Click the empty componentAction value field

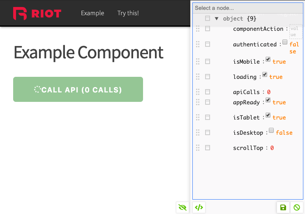click(296, 32)
